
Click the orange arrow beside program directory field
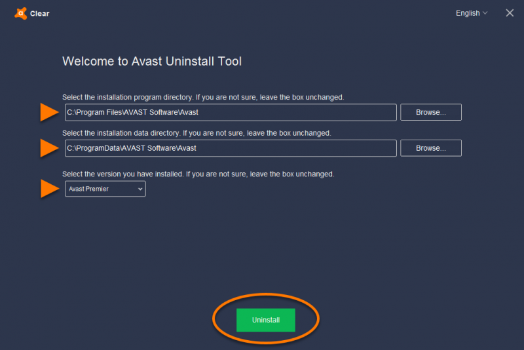[49, 112]
